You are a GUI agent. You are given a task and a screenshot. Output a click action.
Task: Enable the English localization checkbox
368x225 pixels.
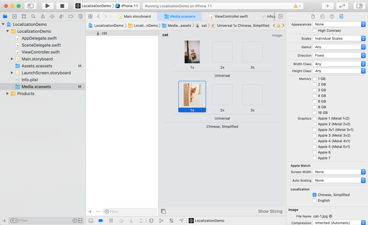[315, 201]
